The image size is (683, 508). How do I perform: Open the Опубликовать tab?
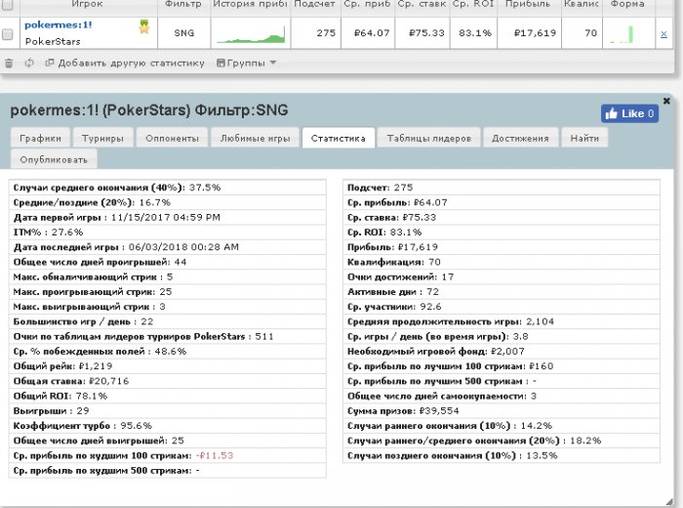point(54,159)
